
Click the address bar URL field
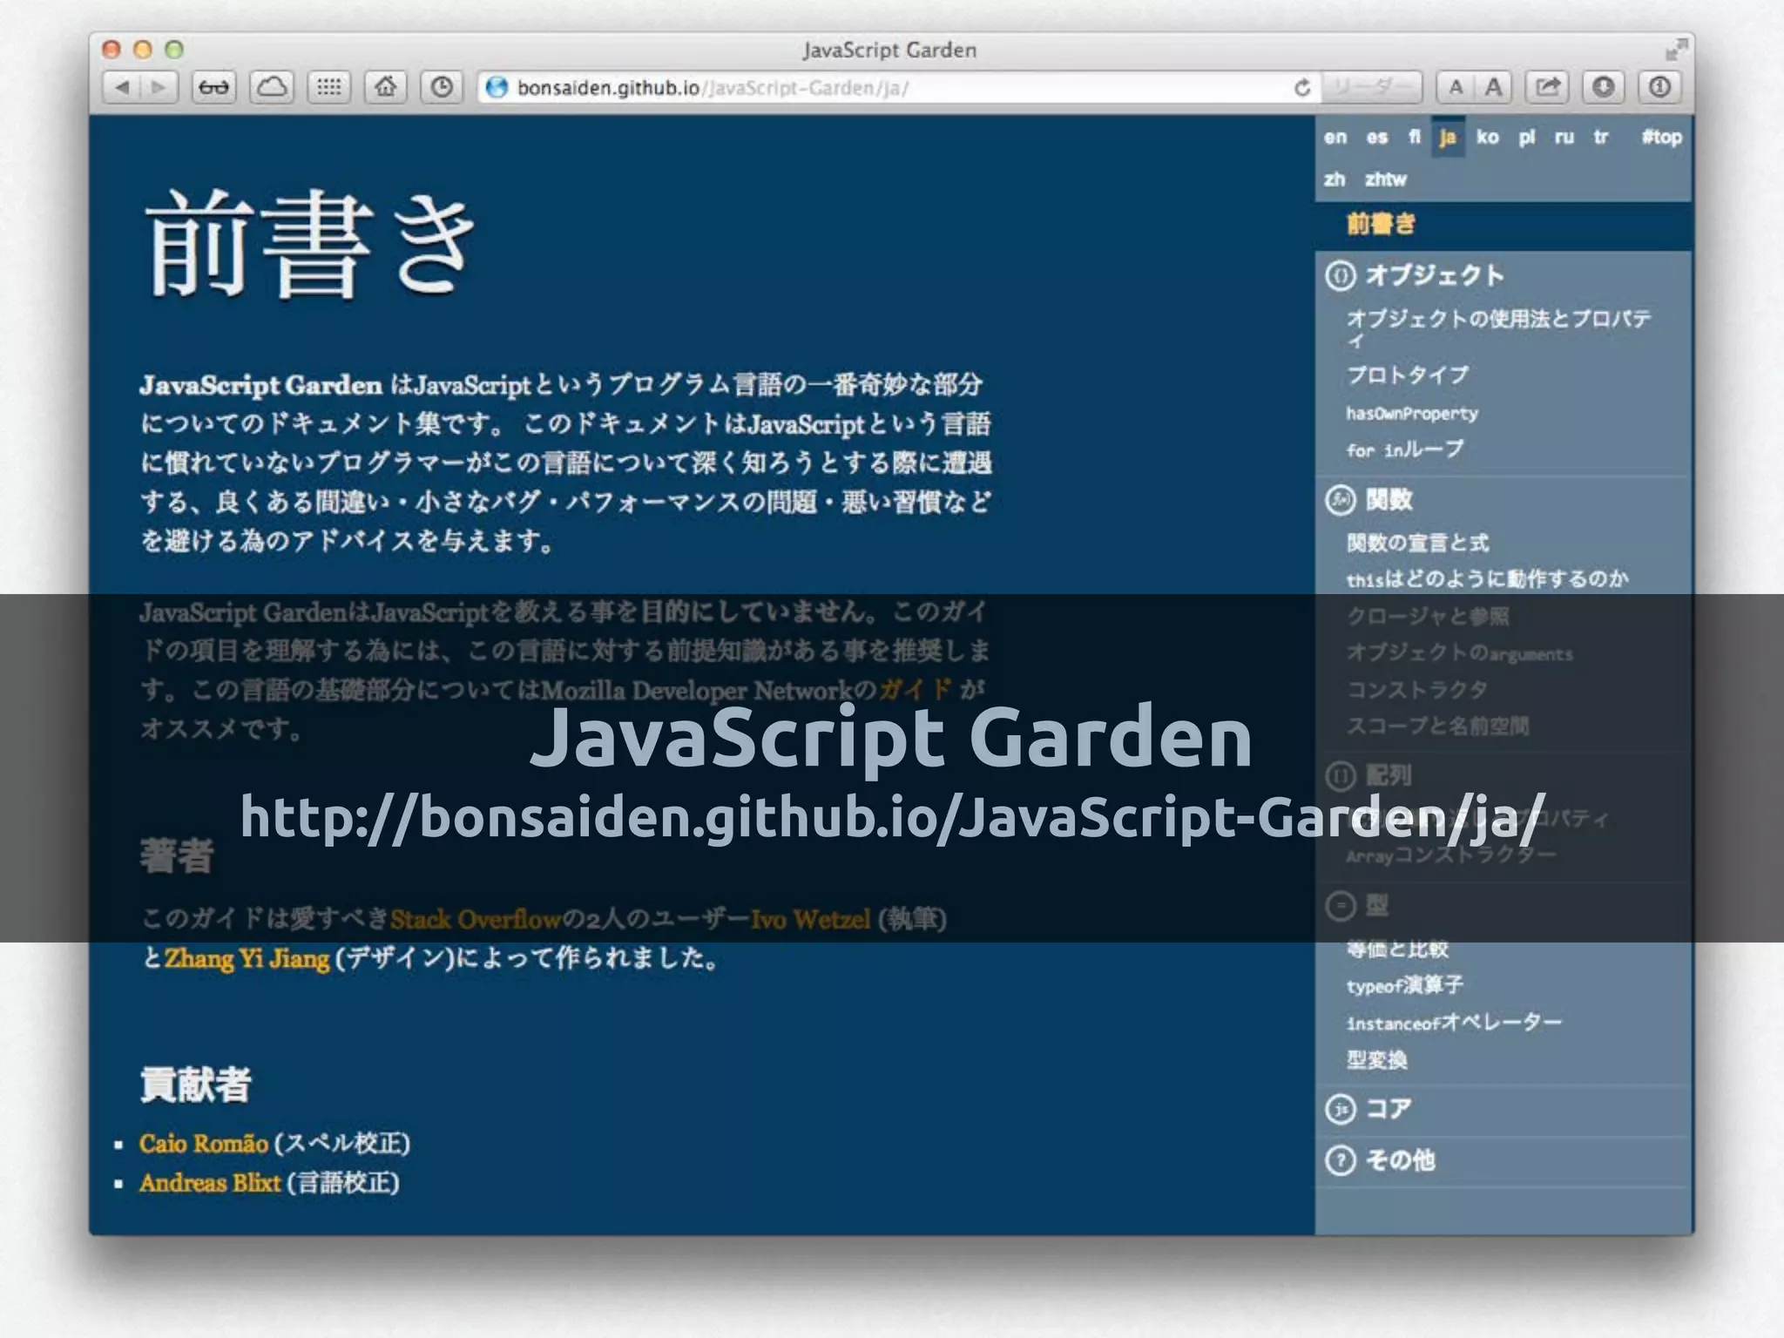(897, 88)
